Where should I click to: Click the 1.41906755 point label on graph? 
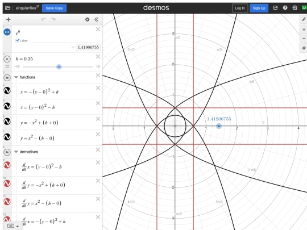219,119
